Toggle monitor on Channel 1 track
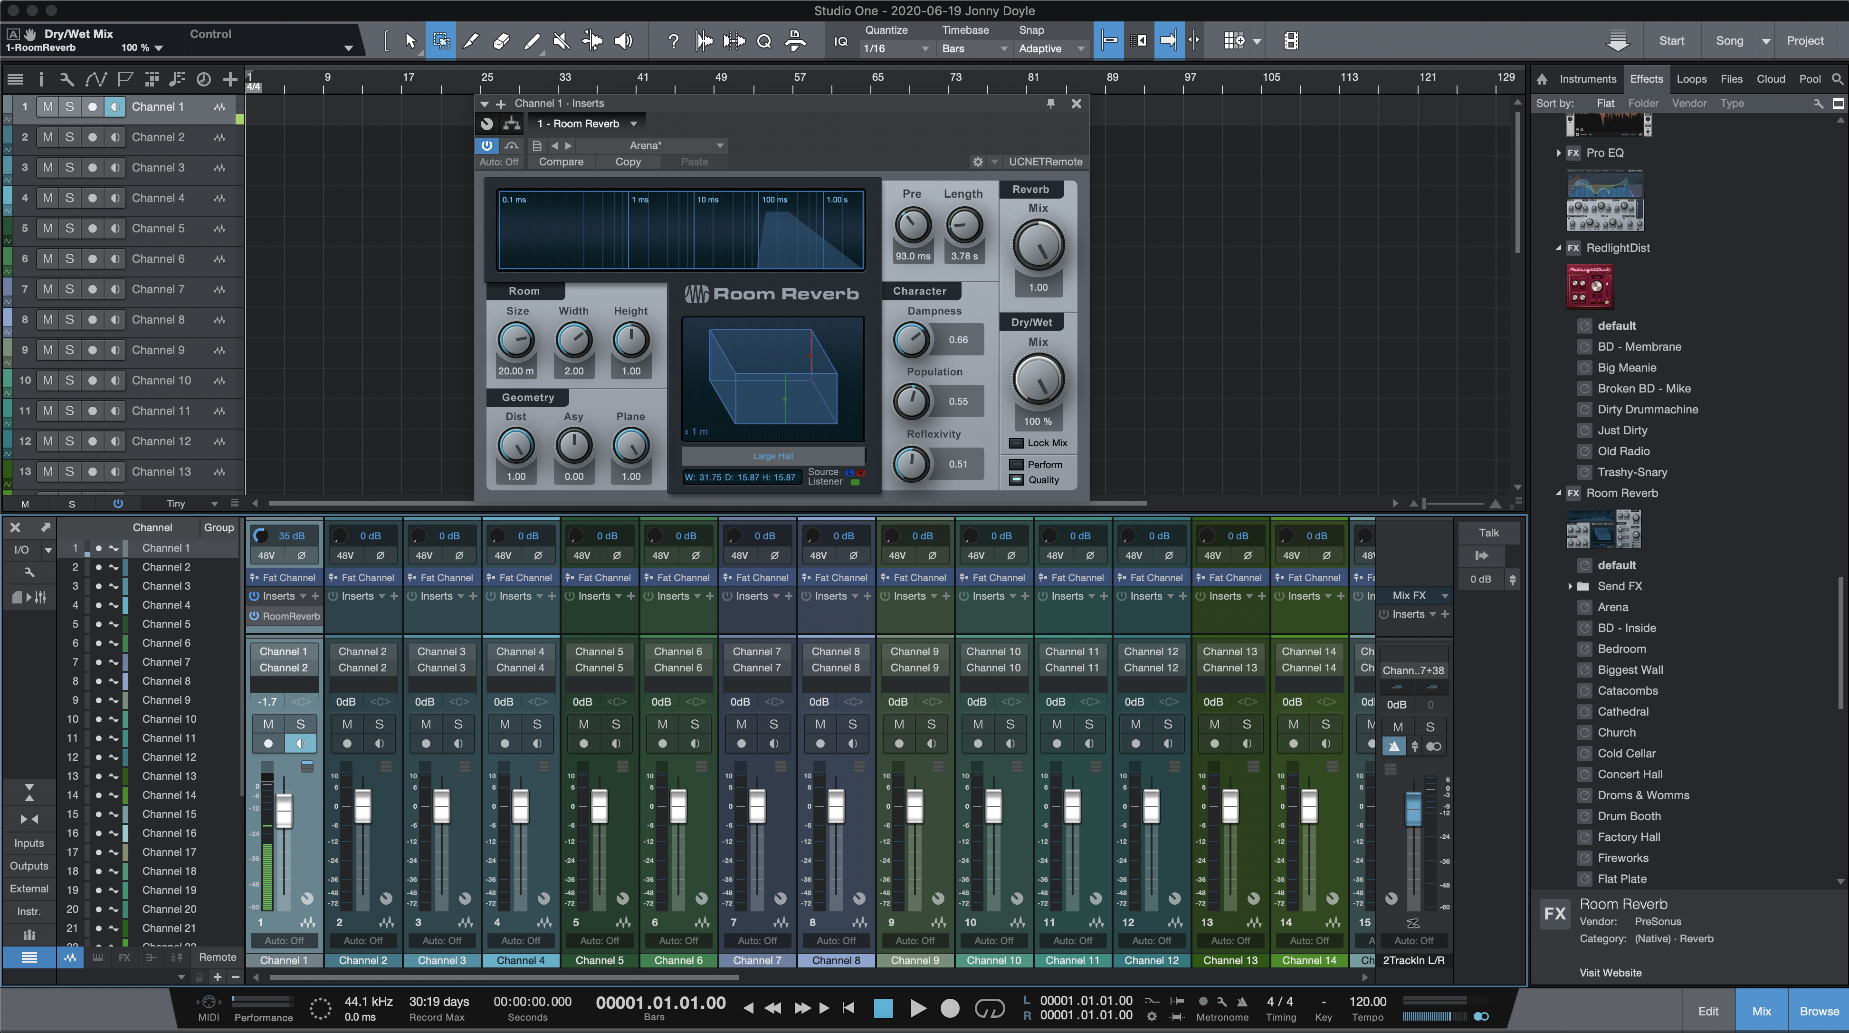The width and height of the screenshot is (1849, 1033). [114, 106]
